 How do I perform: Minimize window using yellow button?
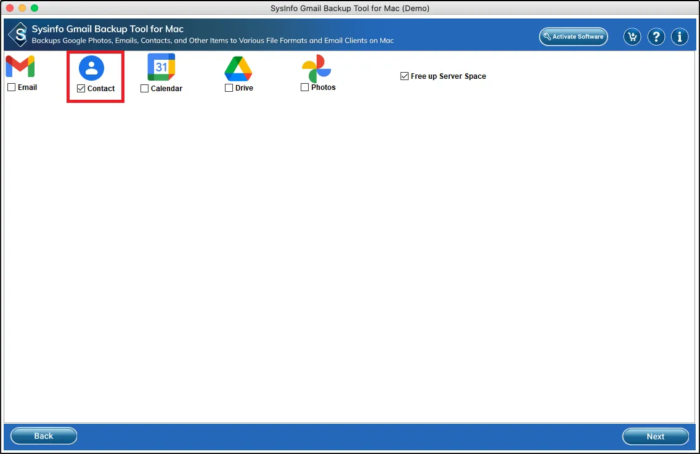click(22, 8)
